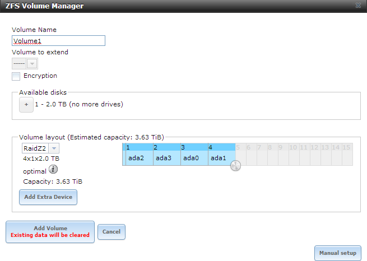The width and height of the screenshot is (367, 261).
Task: Grab the round disk layout resize handle
Action: click(x=235, y=166)
